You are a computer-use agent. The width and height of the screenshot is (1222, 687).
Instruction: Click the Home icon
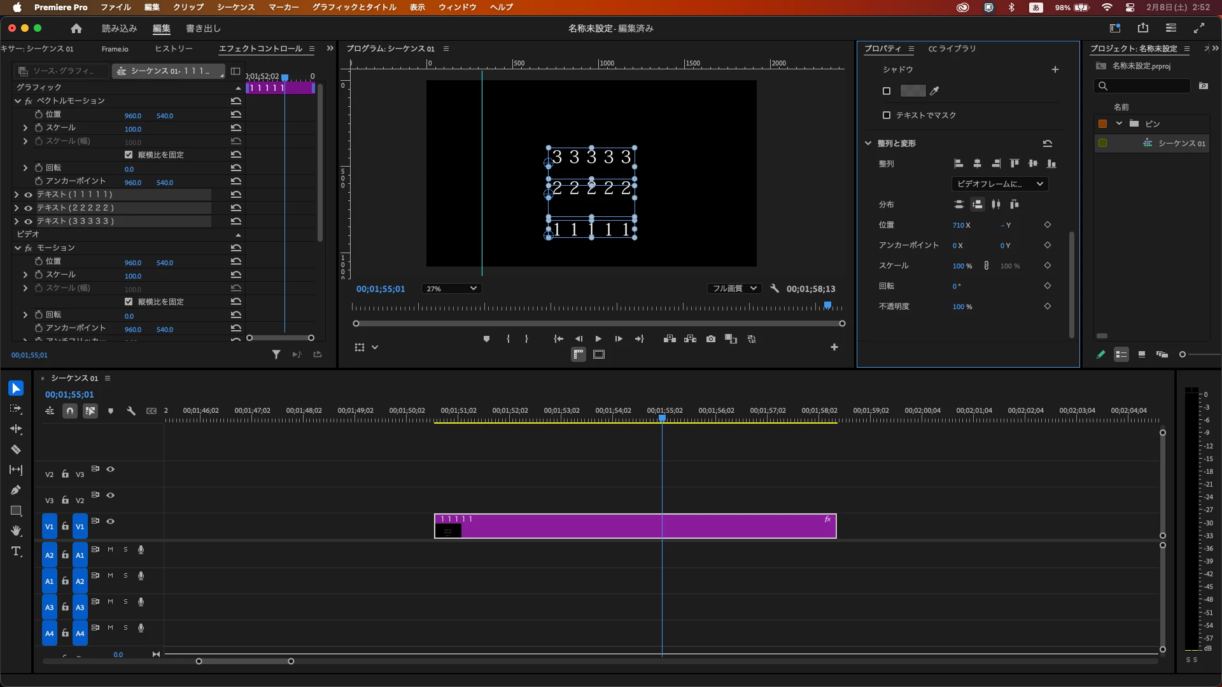tap(76, 29)
